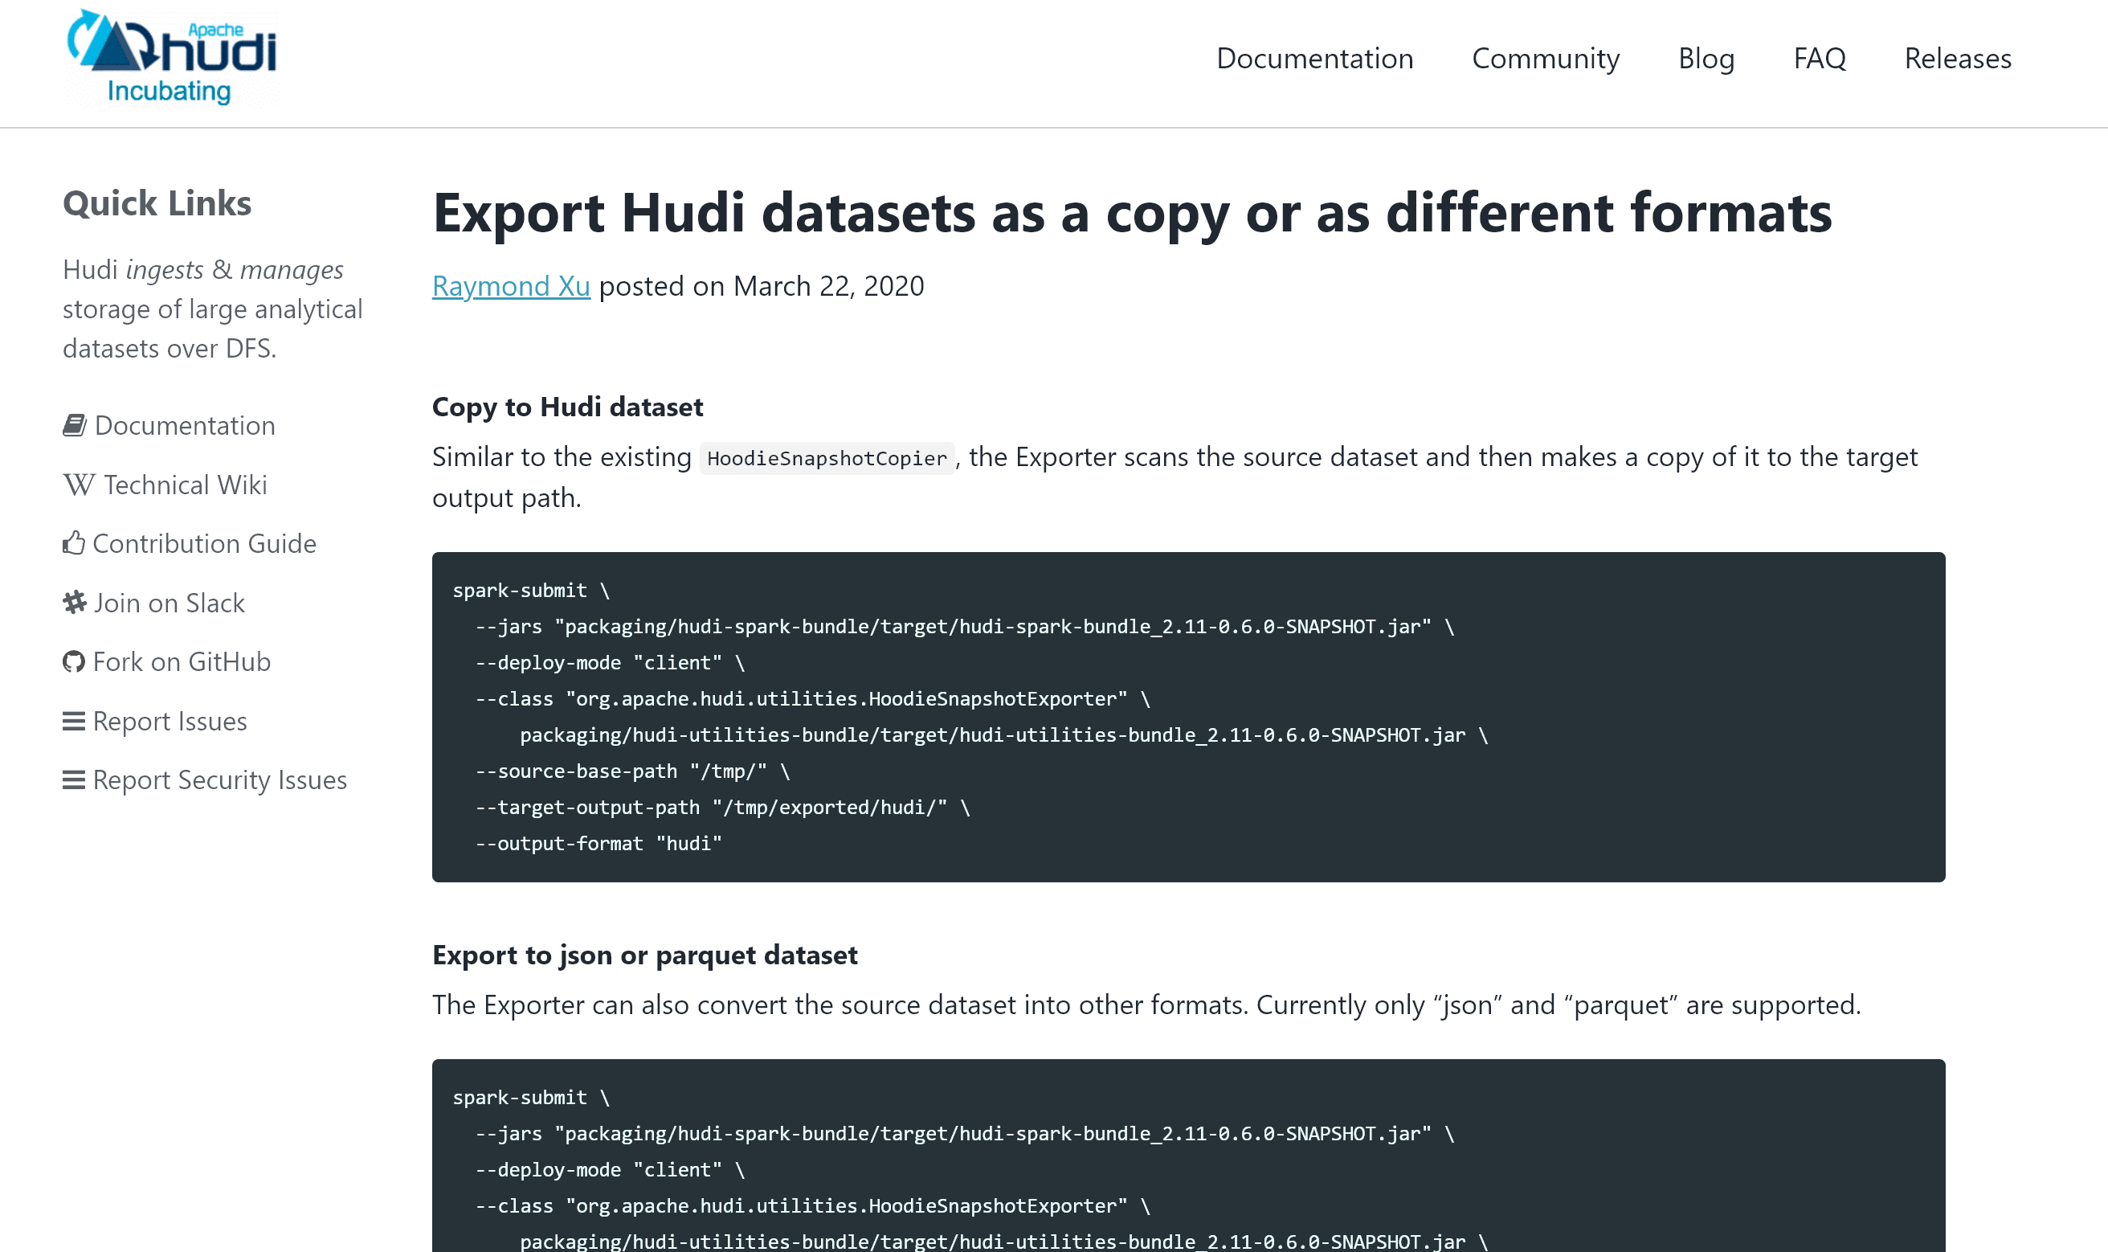Screen dimensions: 2108x1252
Task: Open the Community navigation item
Action: 1546,58
